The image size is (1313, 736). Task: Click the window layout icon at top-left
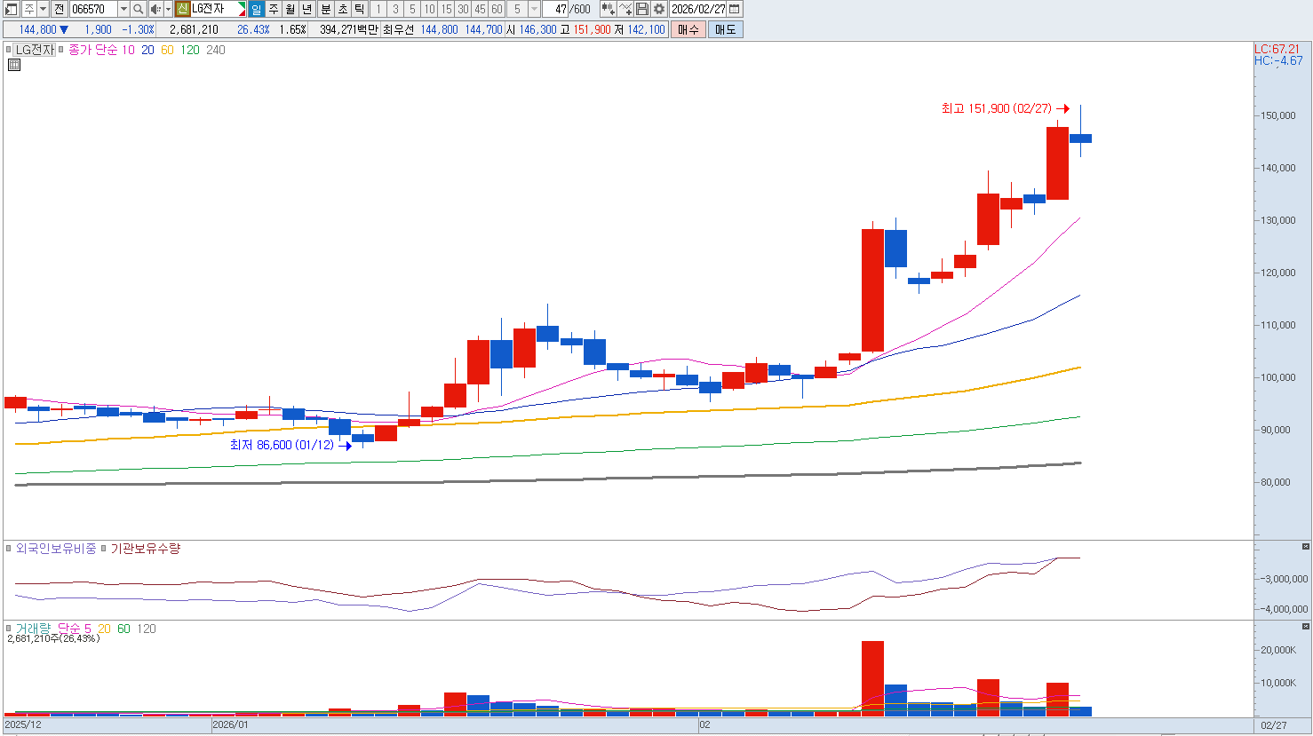[x=12, y=9]
